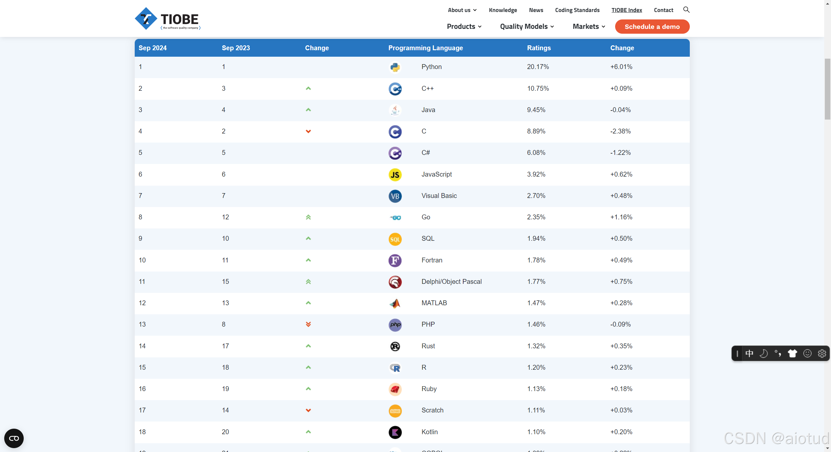Toggle the moon icon in IME toolbar
The image size is (831, 452).
point(763,353)
